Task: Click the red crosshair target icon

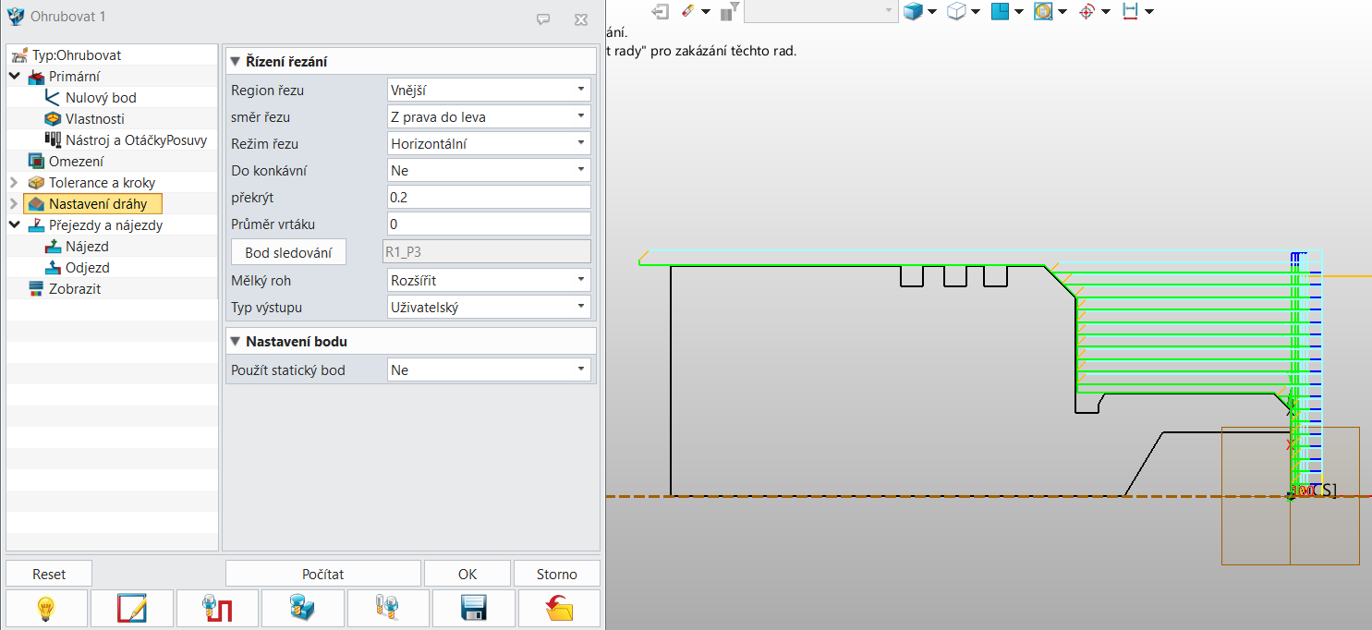Action: point(1087,11)
